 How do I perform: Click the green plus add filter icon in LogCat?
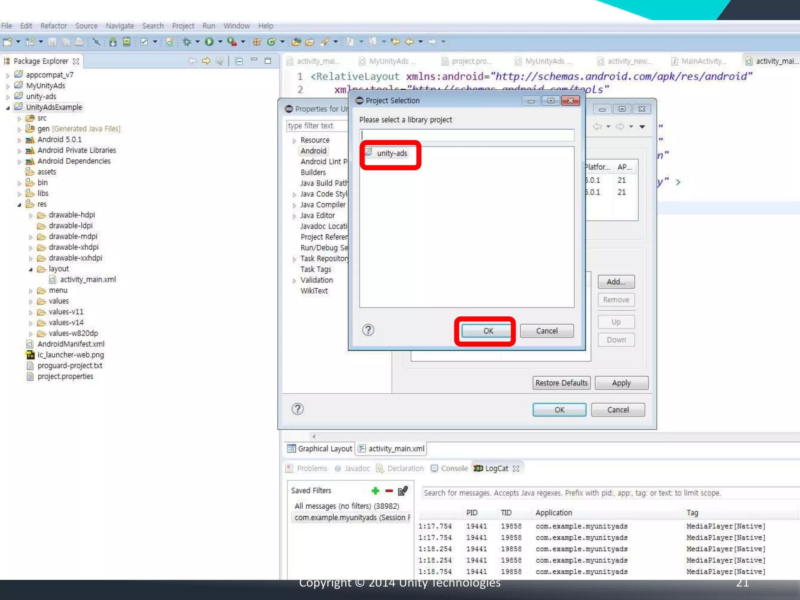click(x=375, y=491)
